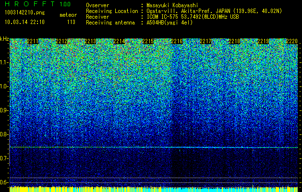
Task: Select the file name 1003142210.png
Action: click(25, 12)
